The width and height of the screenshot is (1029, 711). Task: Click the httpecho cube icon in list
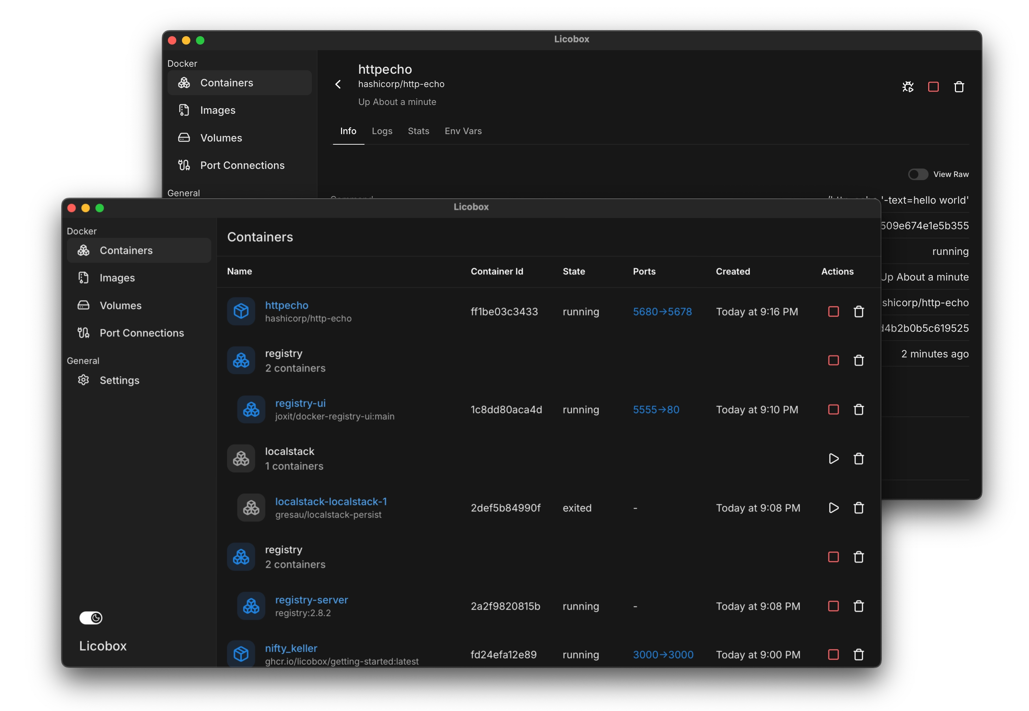click(x=241, y=311)
